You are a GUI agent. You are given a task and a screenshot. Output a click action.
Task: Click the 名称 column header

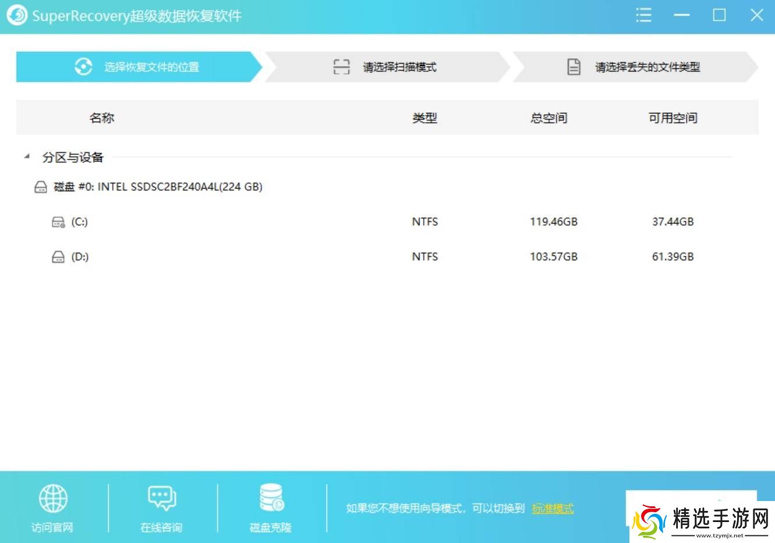pyautogui.click(x=102, y=118)
